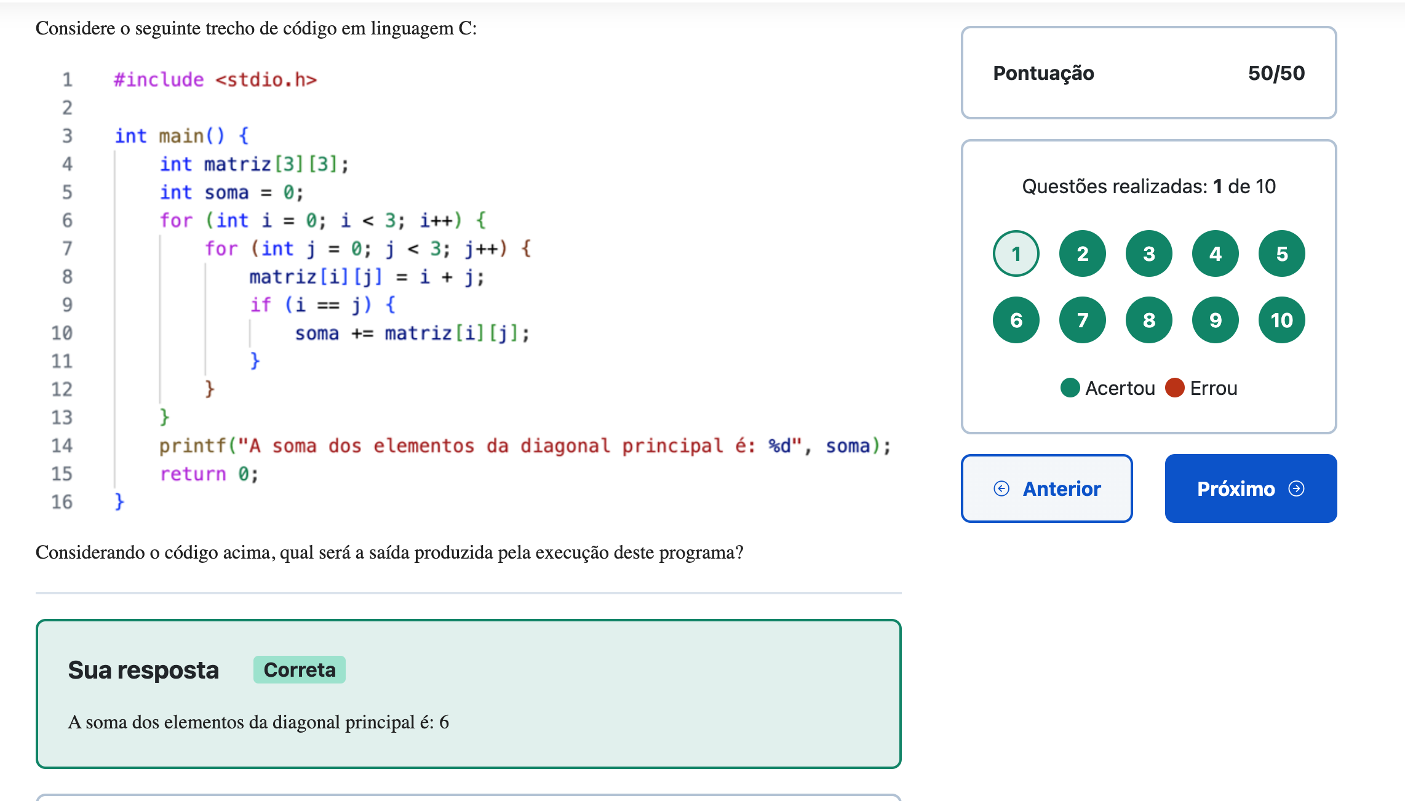Open question 9 circle

pyautogui.click(x=1215, y=320)
